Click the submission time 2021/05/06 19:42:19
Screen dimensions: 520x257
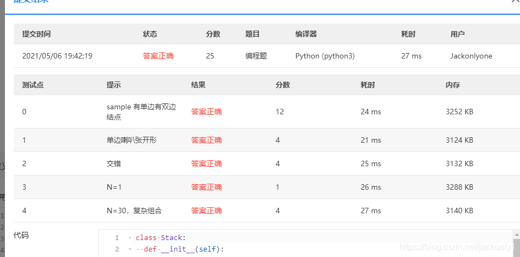point(57,56)
